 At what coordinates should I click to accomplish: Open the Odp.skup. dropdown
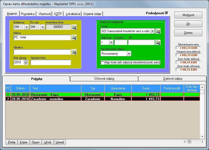pyautogui.click(x=111, y=42)
